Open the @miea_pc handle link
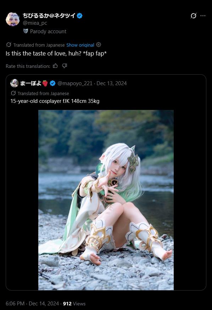Image resolution: width=212 pixels, height=310 pixels. tap(35, 23)
